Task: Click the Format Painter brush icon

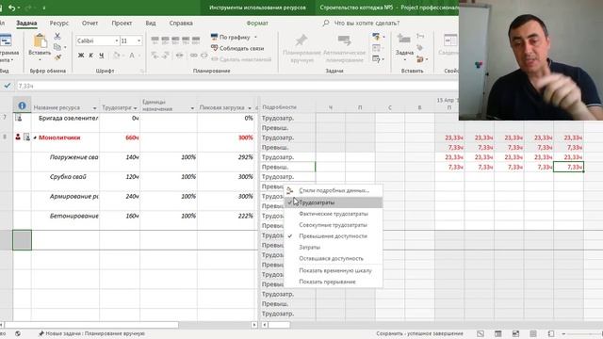Action: [x=57, y=57]
